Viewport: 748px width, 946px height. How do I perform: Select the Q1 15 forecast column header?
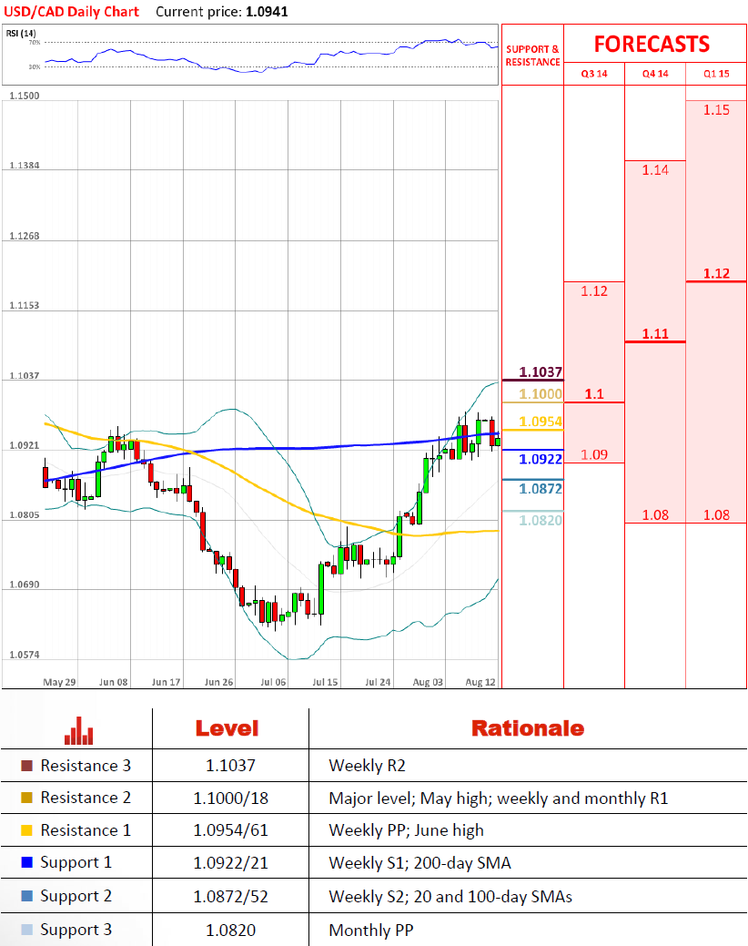(x=716, y=74)
